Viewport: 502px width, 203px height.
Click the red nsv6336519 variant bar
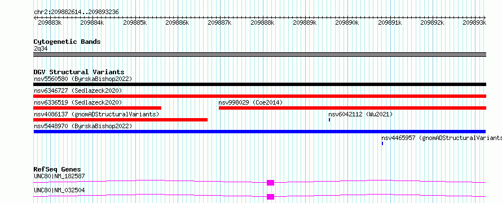[98, 108]
